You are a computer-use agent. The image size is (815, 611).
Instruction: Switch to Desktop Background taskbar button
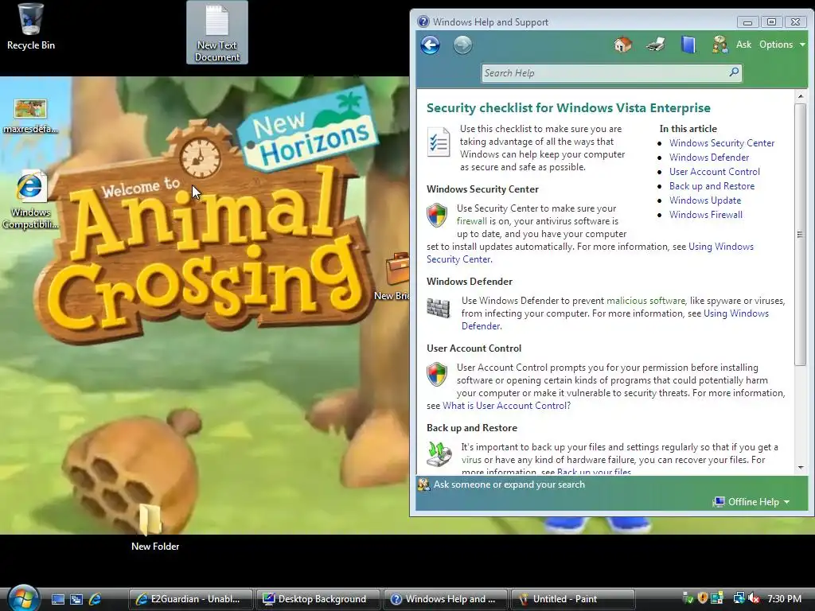point(318,599)
